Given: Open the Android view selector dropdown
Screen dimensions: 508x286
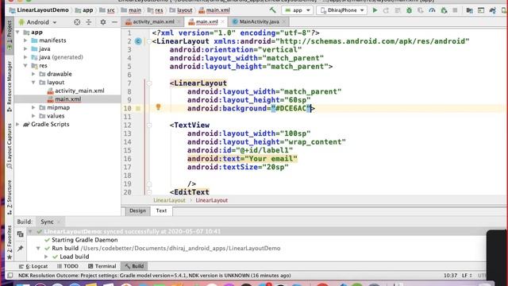Looking at the screenshot, I should (37, 22).
